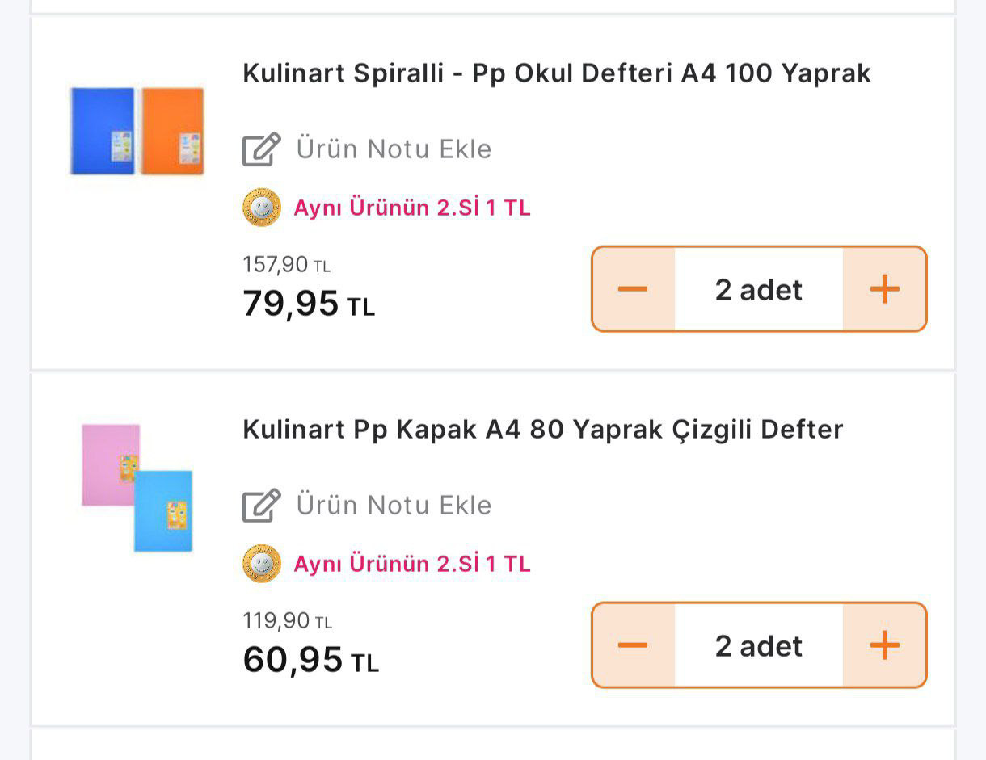Open the Kulinart Pp Kapak A4 product title
Screen dimensions: 986x760
tap(543, 429)
